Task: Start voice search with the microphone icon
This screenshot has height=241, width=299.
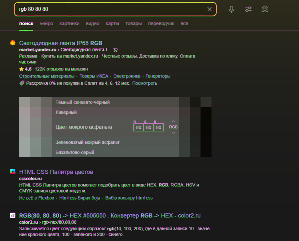Action: 231,9
